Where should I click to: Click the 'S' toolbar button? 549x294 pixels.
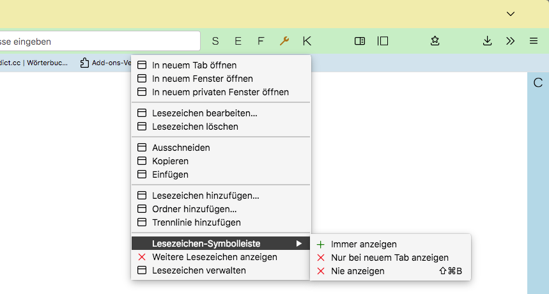pyautogui.click(x=215, y=41)
